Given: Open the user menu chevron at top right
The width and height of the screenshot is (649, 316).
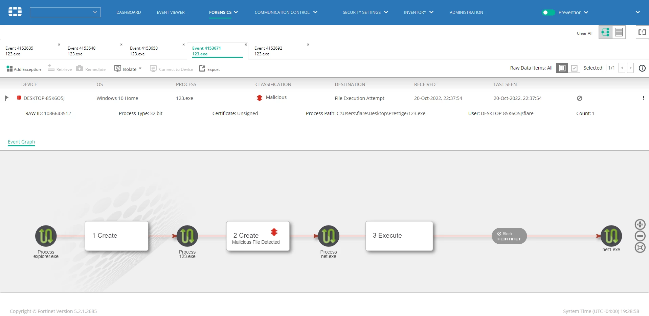Looking at the screenshot, I should [637, 12].
